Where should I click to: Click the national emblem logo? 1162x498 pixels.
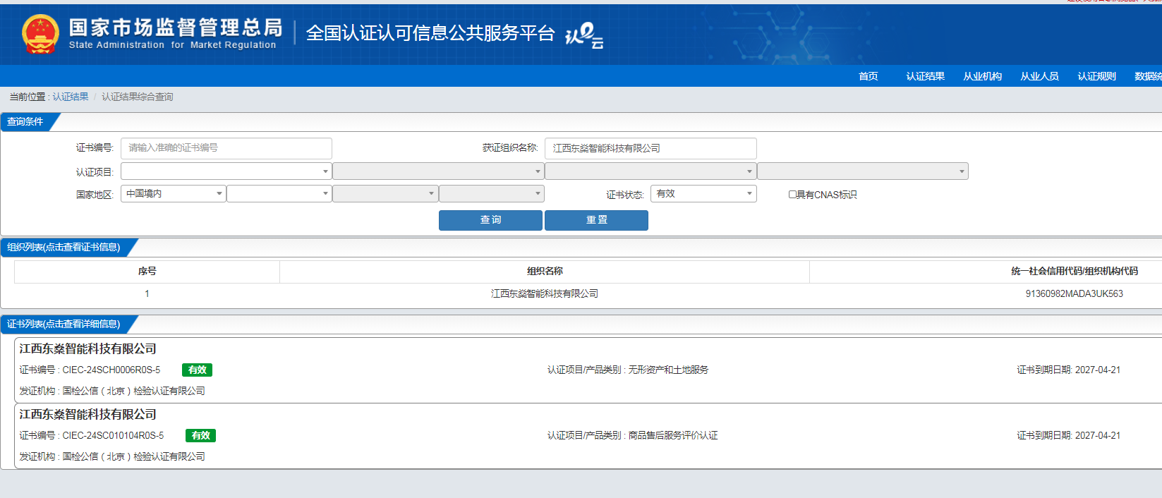[x=40, y=34]
